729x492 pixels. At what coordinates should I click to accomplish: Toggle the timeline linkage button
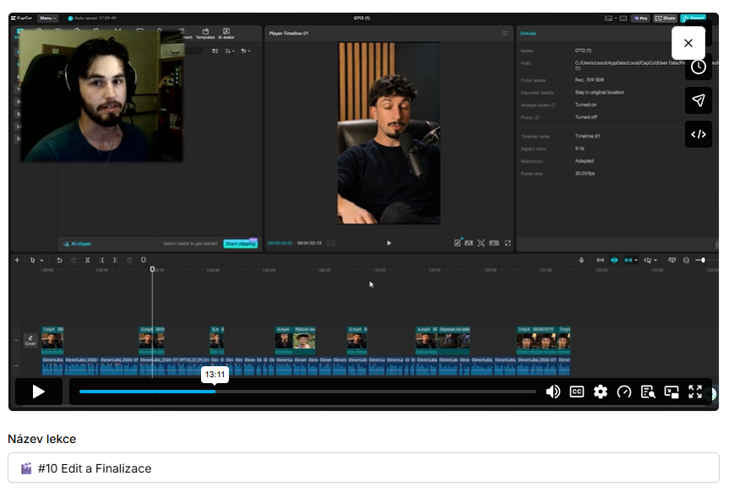tap(628, 260)
